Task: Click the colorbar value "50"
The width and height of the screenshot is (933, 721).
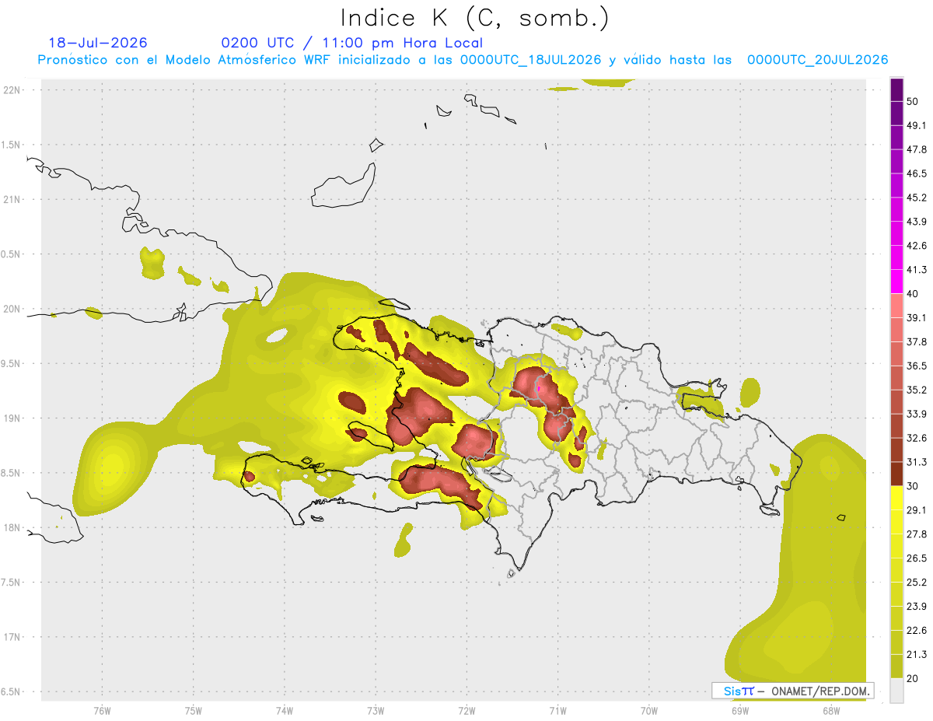Action: [x=912, y=102]
